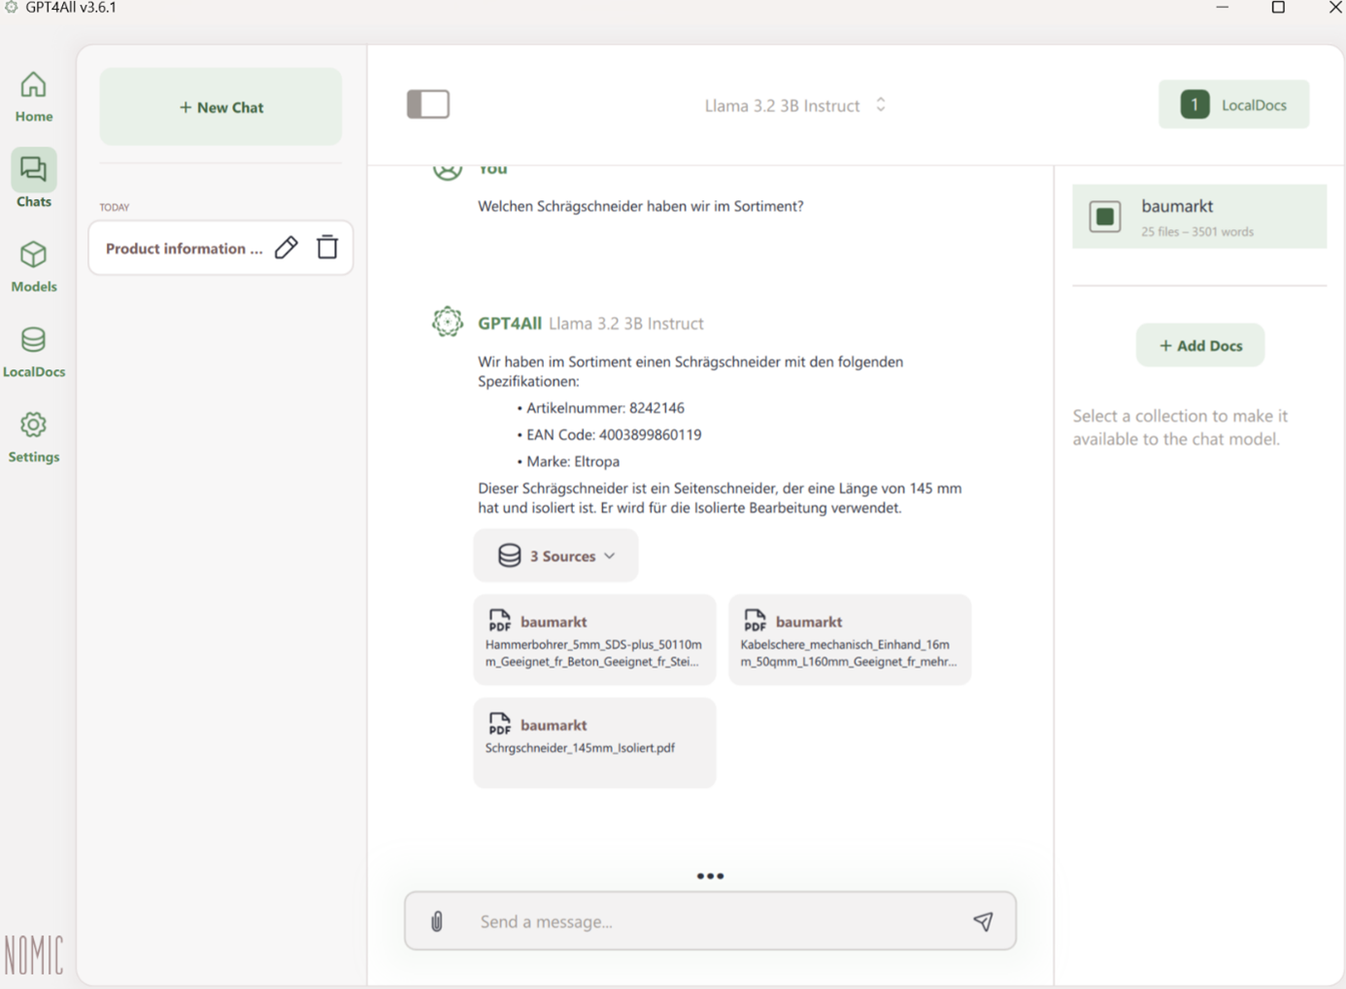Image resolution: width=1346 pixels, height=989 pixels.
Task: Open GPT4All Settings
Action: [33, 435]
